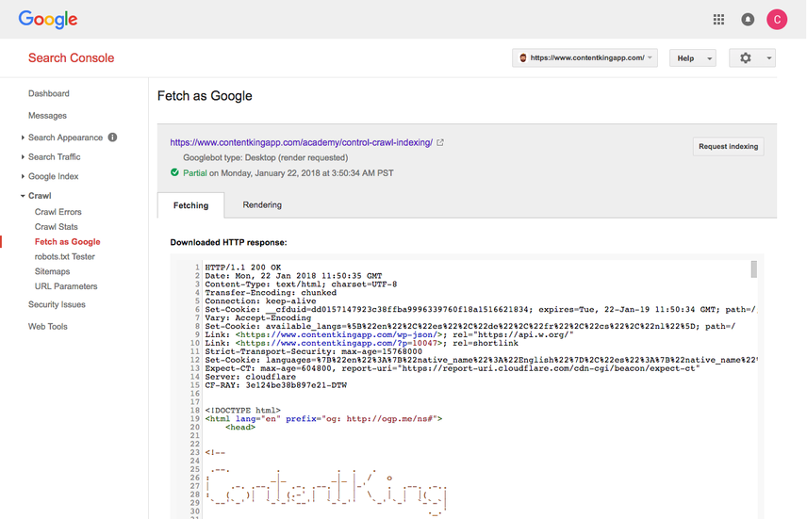
Task: Open Dashboard in the sidebar
Action: pos(49,93)
